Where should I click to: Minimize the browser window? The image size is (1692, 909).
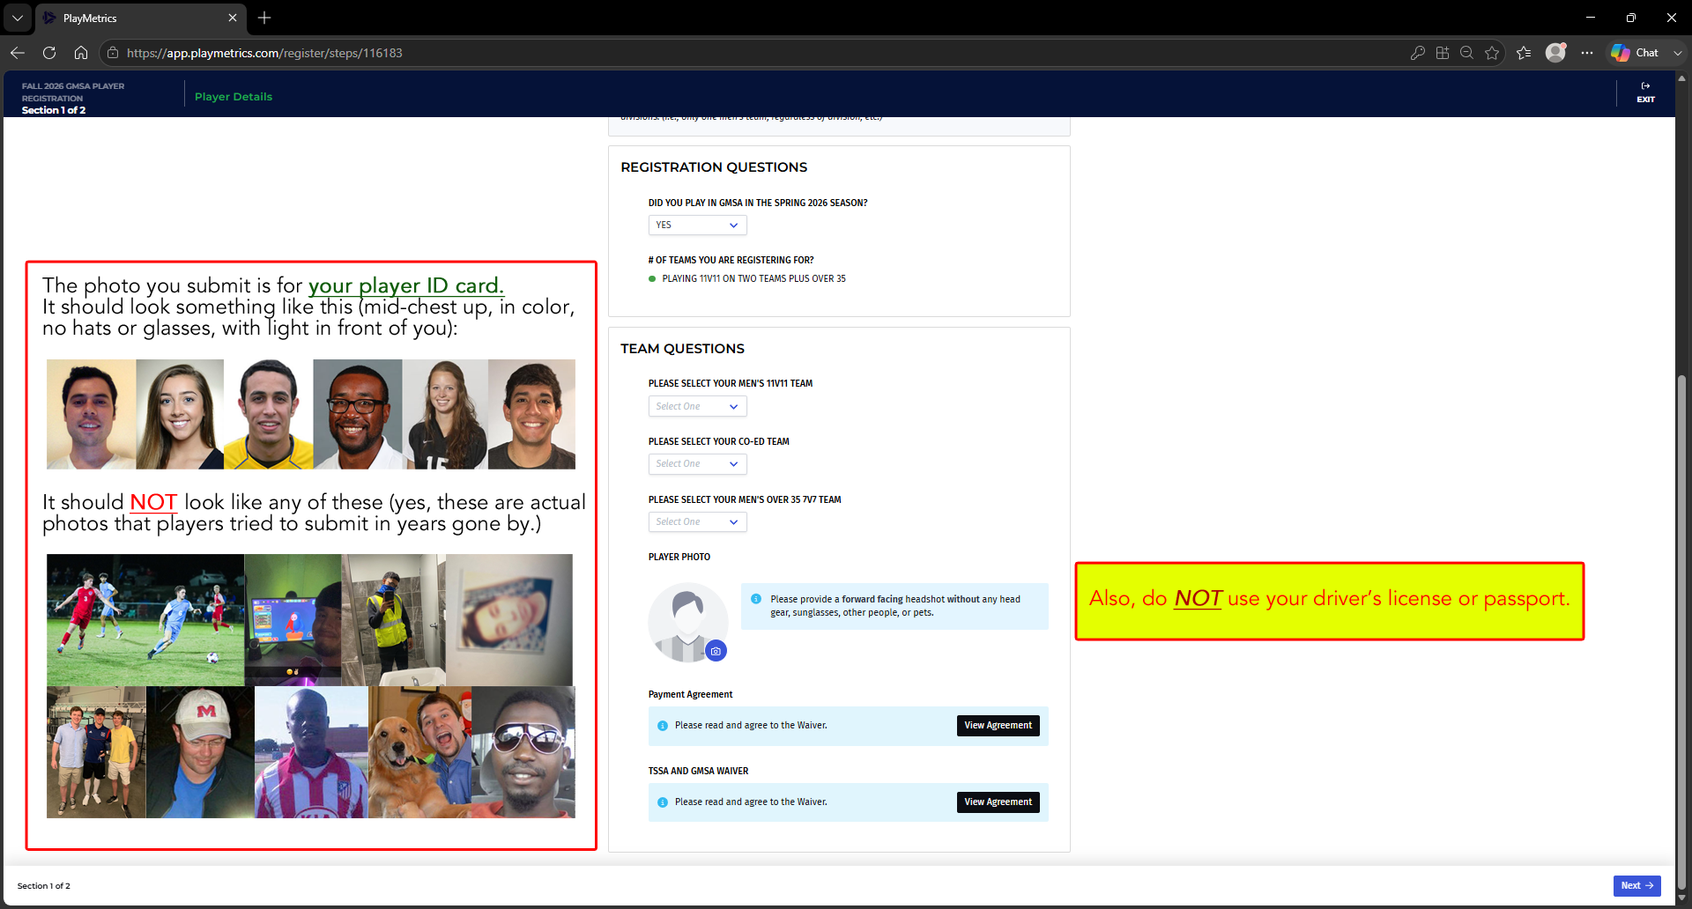point(1591,18)
